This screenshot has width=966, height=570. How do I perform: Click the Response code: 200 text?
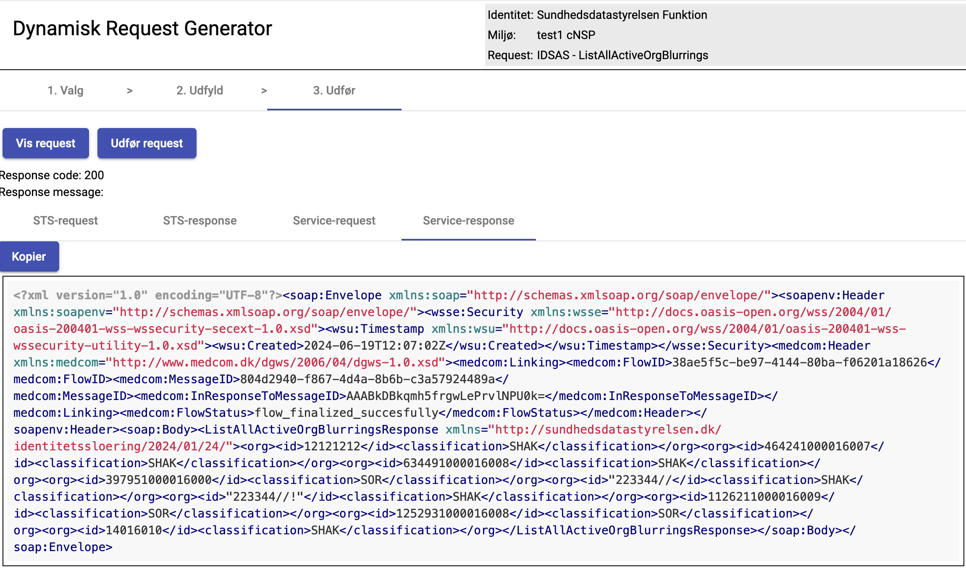[52, 175]
